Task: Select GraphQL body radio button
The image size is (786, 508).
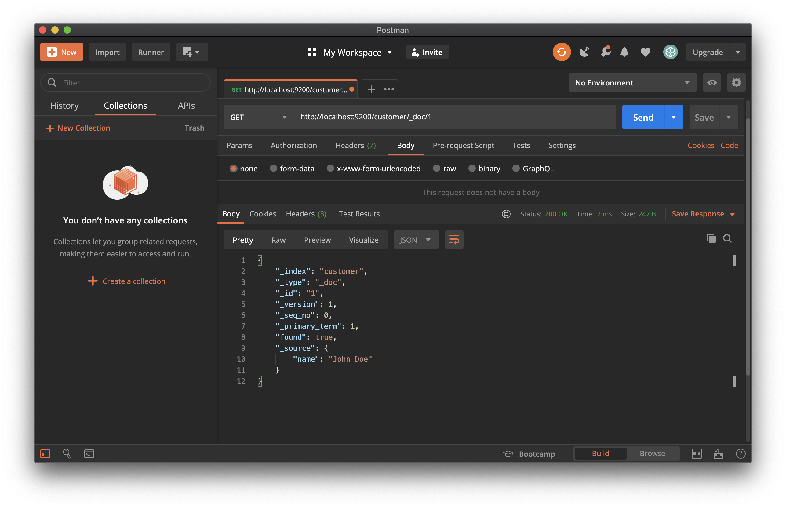Action: pos(516,169)
